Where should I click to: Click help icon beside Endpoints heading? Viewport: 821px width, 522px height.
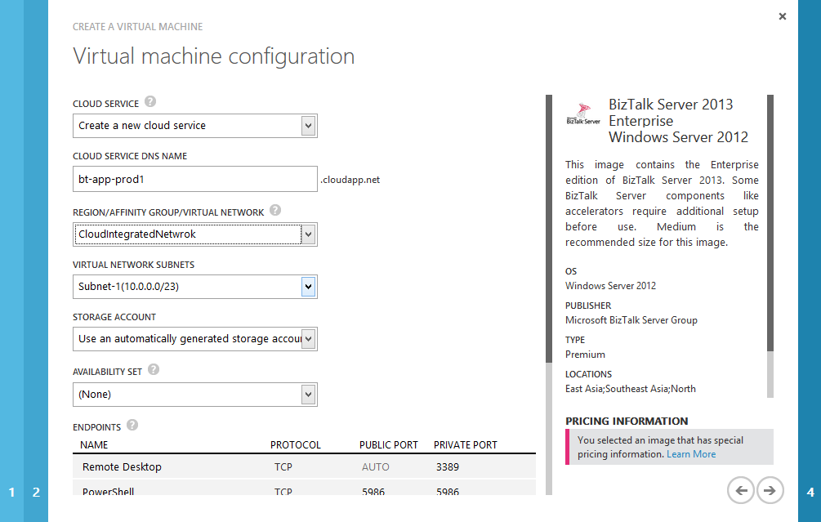tap(132, 425)
